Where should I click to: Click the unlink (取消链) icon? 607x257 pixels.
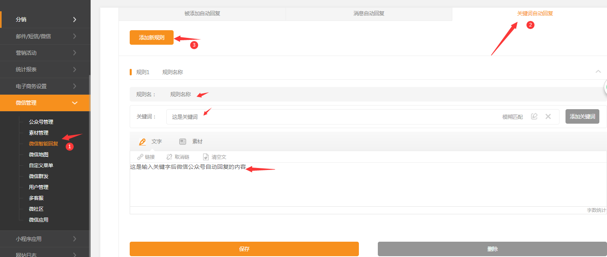pyautogui.click(x=170, y=157)
